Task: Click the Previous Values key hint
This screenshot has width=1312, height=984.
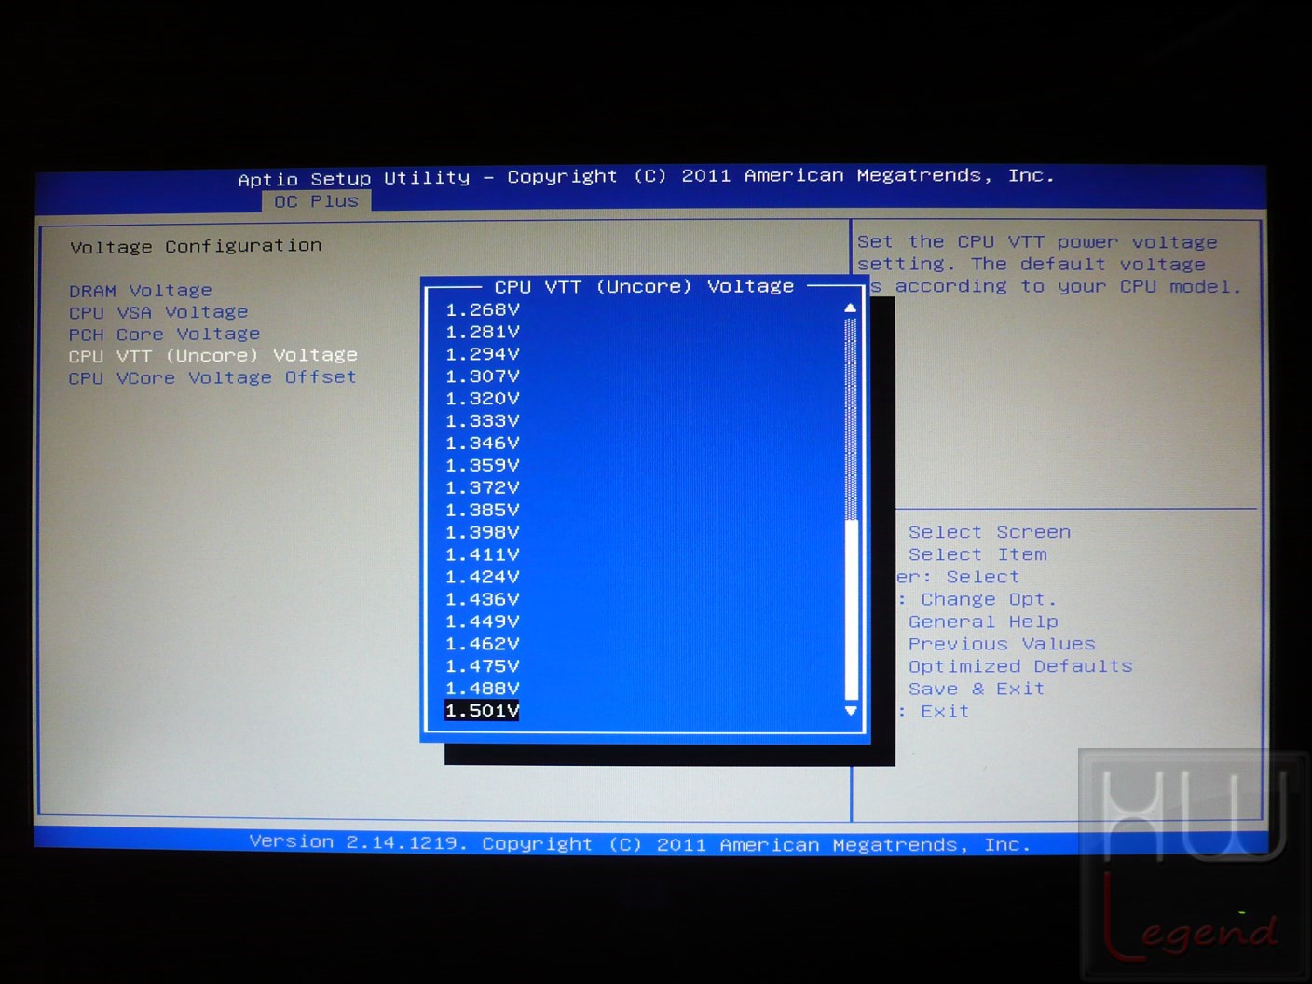Action: pos(1002,644)
